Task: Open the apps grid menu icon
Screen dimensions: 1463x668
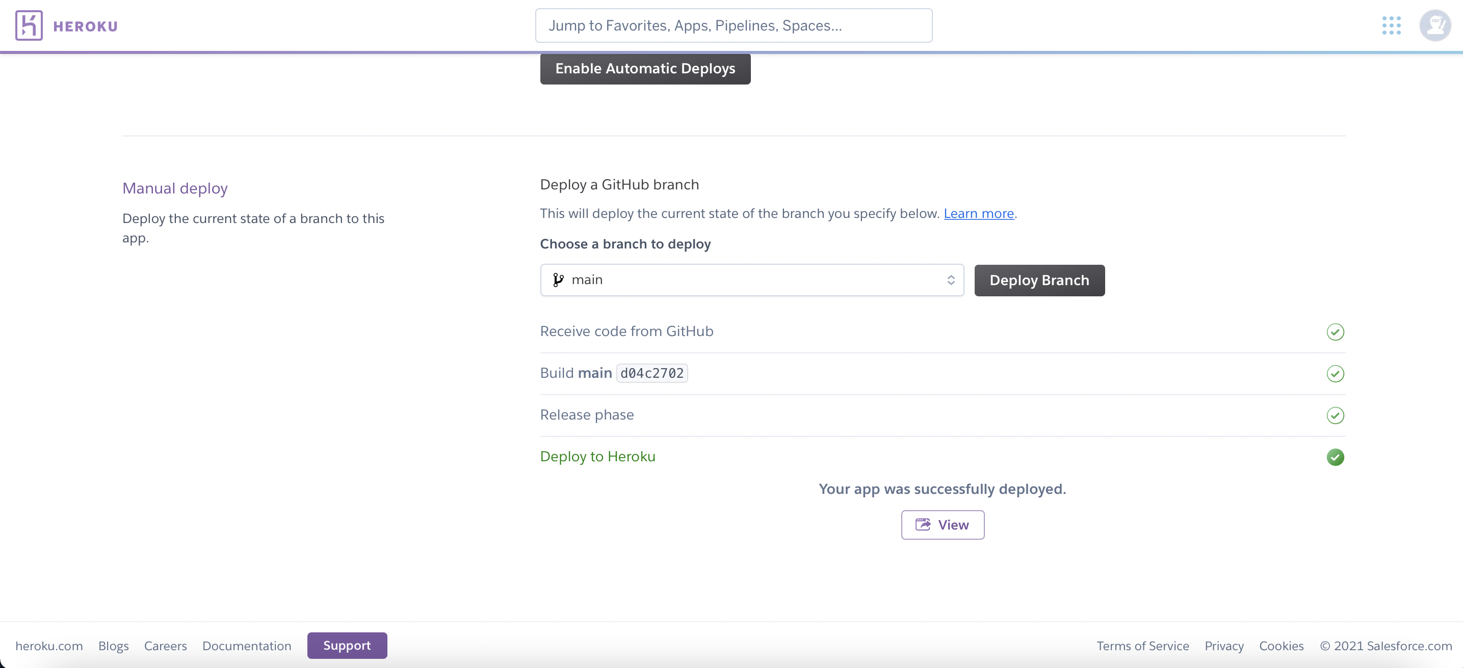Action: 1391,25
